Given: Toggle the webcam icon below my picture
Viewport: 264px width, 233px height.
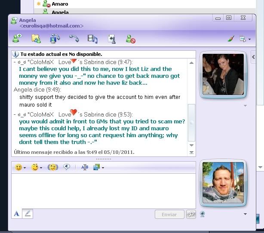Looking at the screenshot, I should [x=202, y=214].
